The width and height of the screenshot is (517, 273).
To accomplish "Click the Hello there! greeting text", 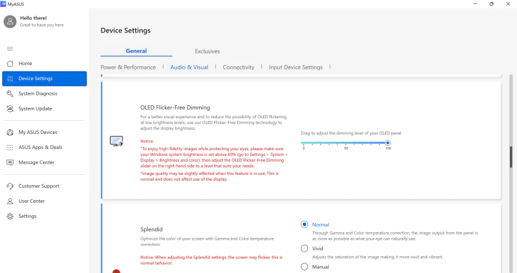I will (33, 18).
